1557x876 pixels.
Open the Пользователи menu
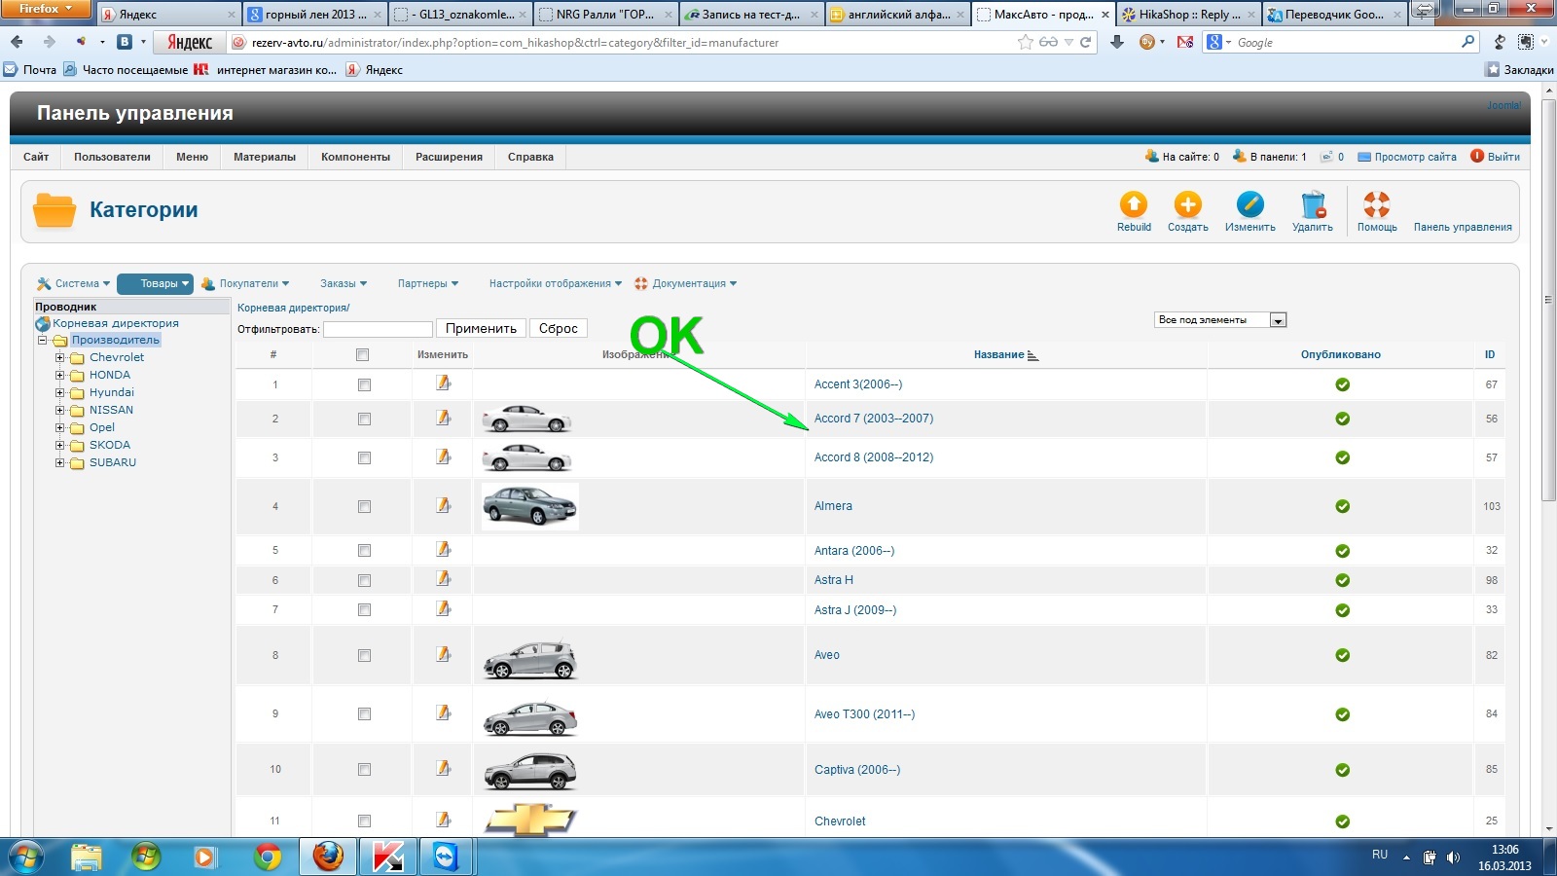click(112, 157)
